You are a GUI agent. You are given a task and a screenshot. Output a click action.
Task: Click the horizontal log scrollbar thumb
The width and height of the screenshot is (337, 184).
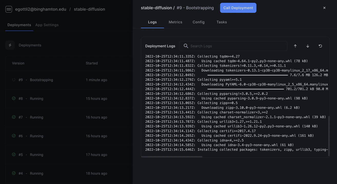[x=172, y=157]
